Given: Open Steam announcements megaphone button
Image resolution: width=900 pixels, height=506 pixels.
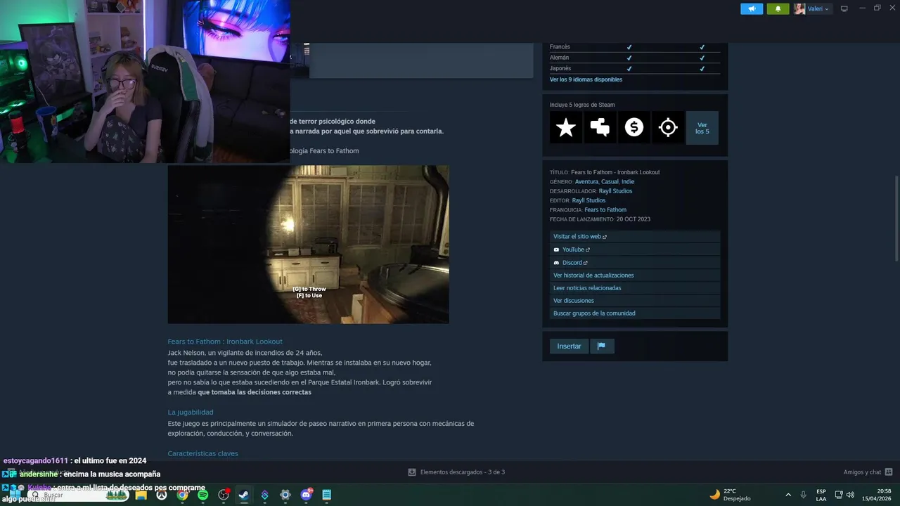Looking at the screenshot, I should click(x=752, y=8).
